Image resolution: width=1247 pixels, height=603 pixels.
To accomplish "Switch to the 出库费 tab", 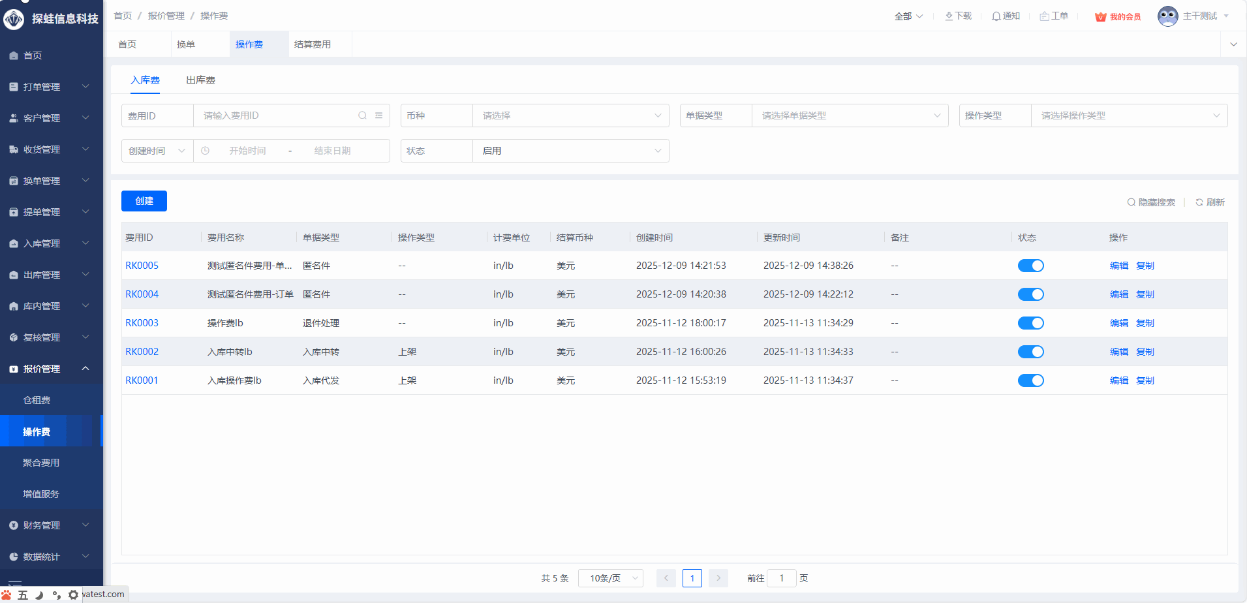I will (200, 80).
